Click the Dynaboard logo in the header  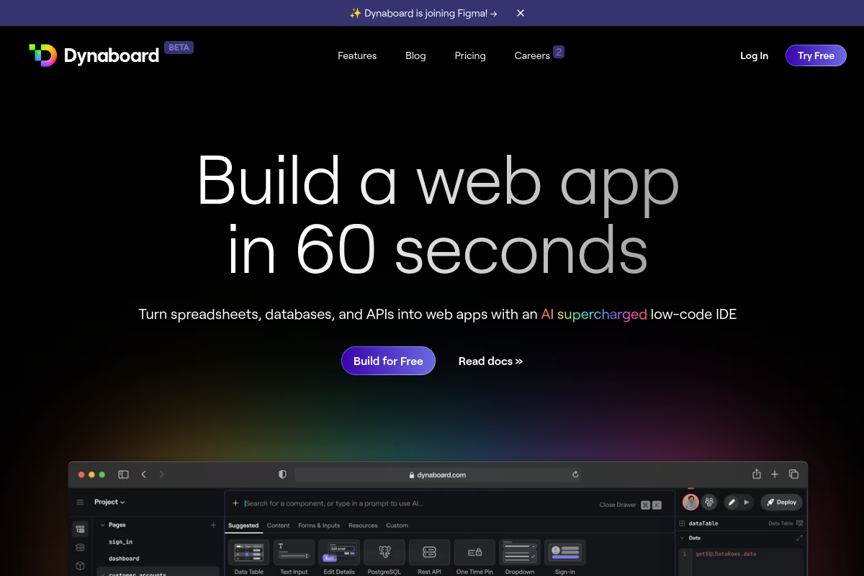94,55
